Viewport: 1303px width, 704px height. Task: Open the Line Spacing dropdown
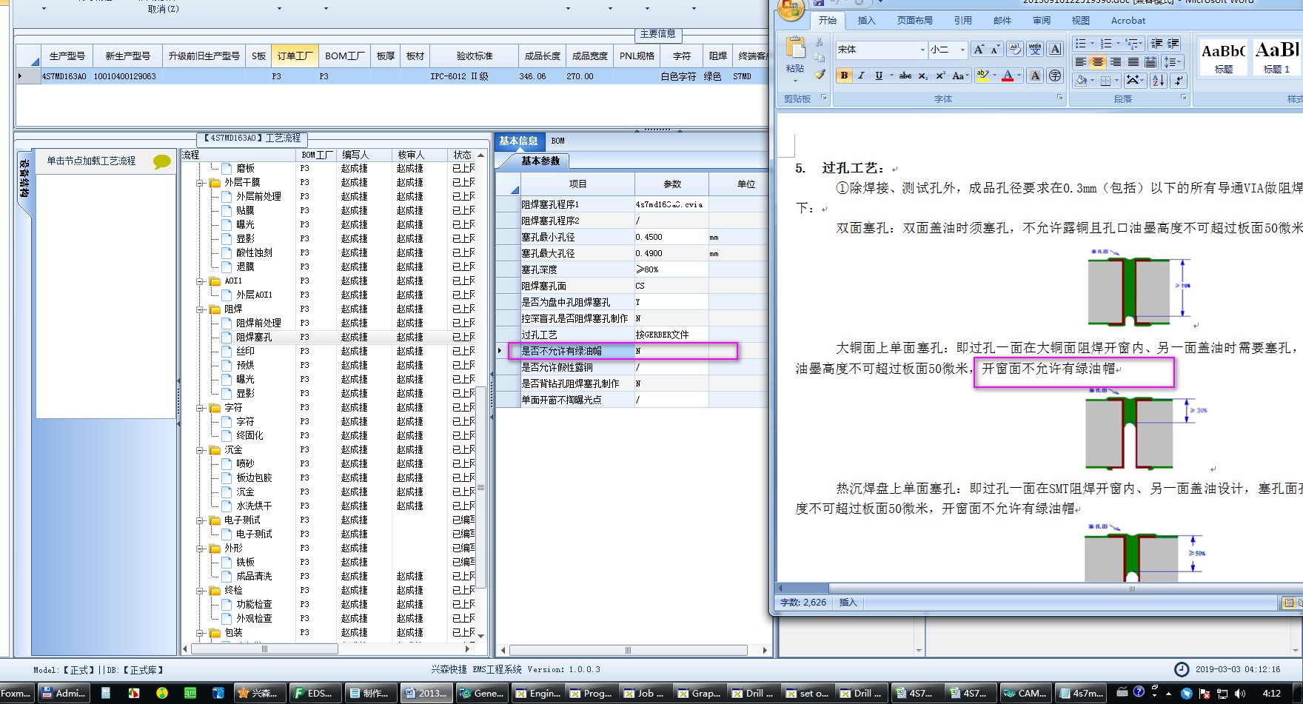coord(1173,62)
